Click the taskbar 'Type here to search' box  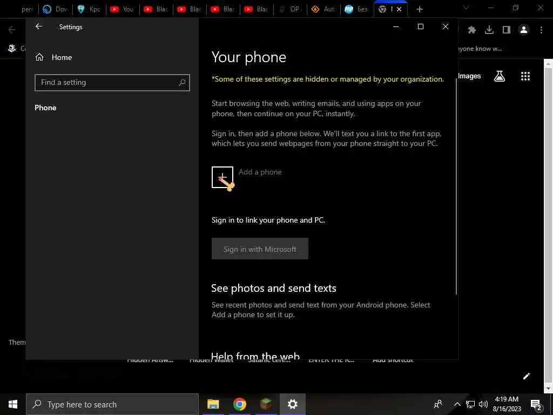pyautogui.click(x=112, y=404)
